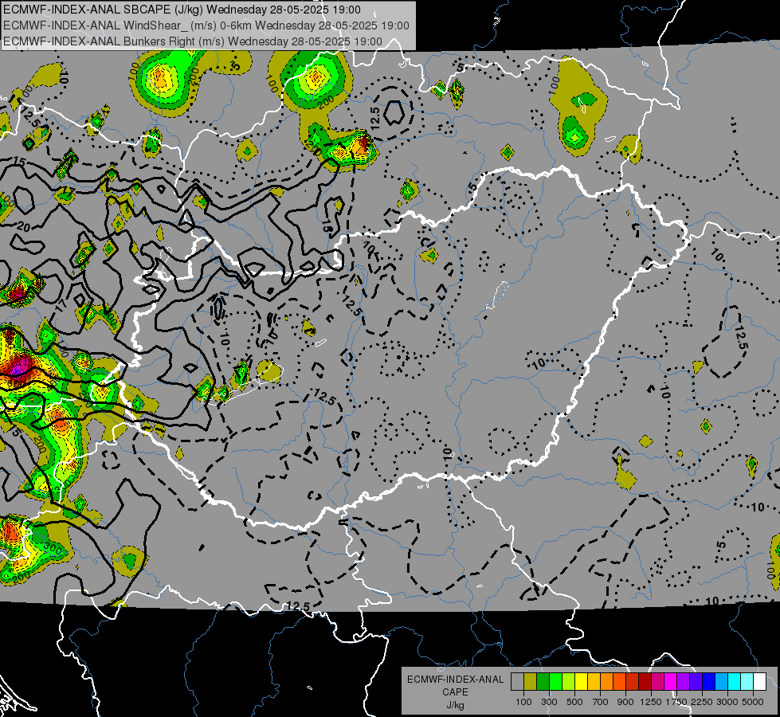
Task: Click the 12.5 contour label at bottom edge
Action: tap(298, 605)
